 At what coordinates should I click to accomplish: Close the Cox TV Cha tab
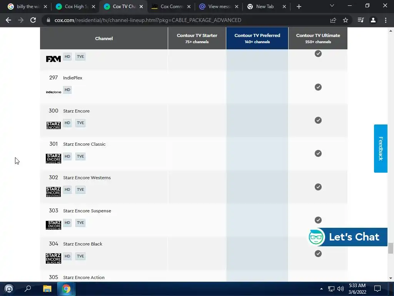(x=141, y=7)
